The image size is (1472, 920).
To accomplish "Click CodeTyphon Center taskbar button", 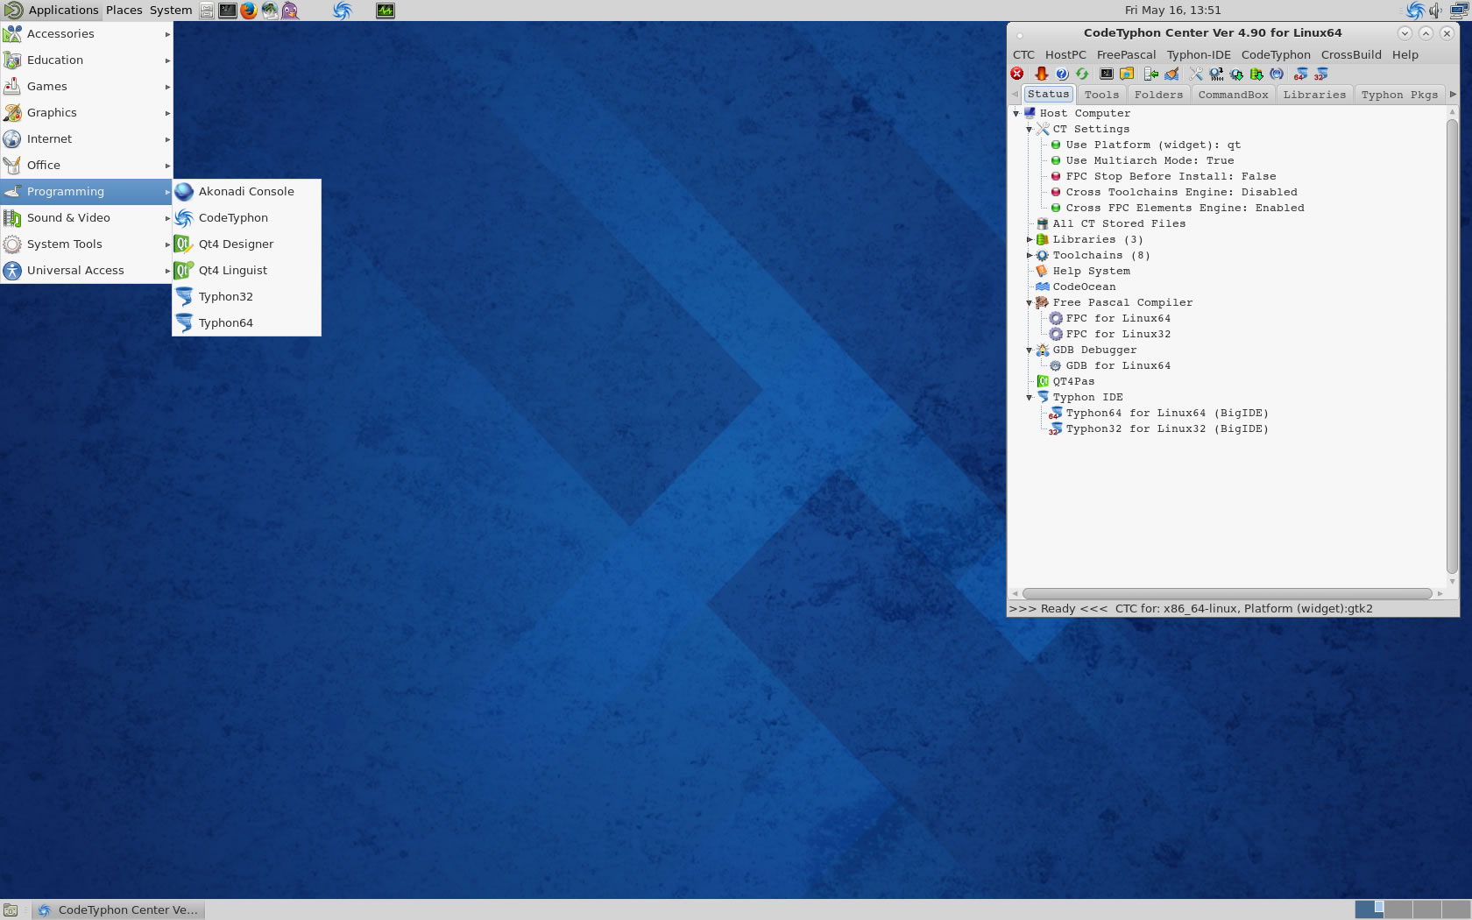I will (x=119, y=910).
